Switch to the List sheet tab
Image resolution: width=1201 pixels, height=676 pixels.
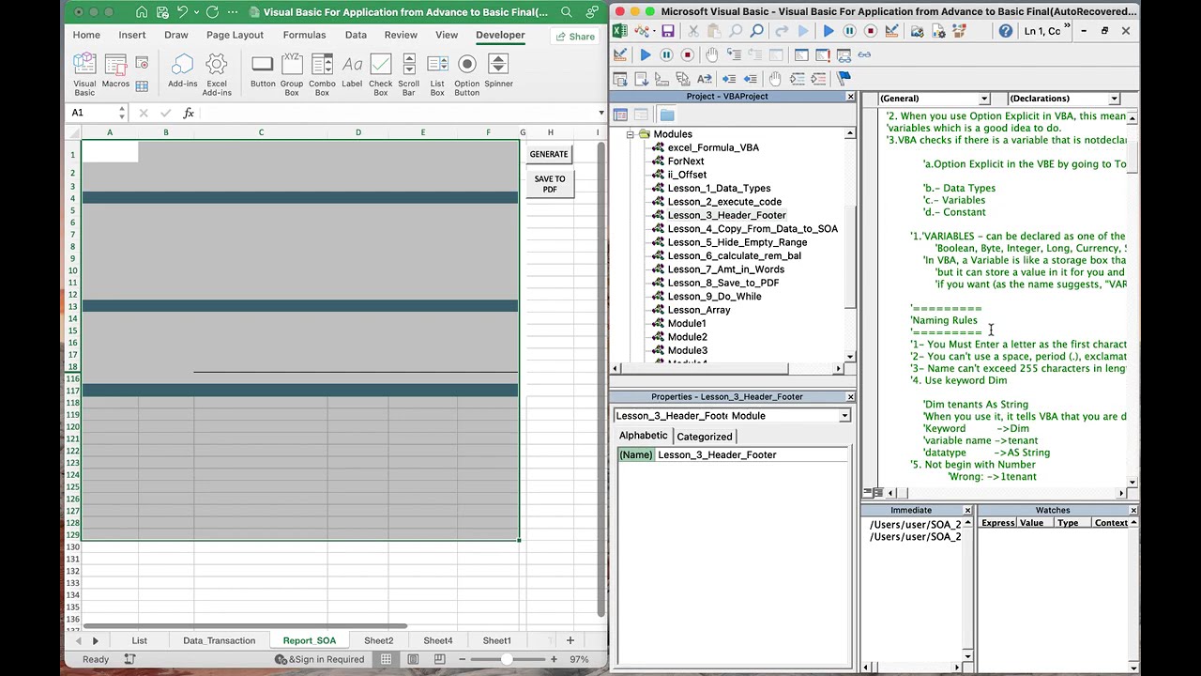(x=139, y=640)
